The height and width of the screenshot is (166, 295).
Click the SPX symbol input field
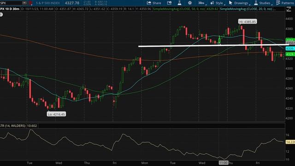[11, 3]
